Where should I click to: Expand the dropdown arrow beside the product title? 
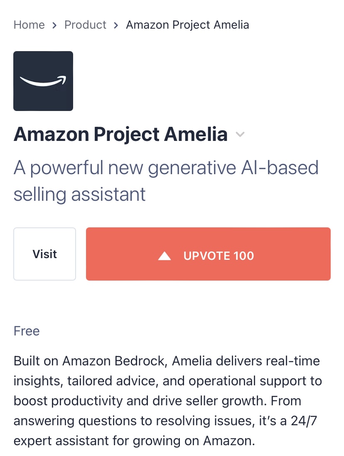[240, 134]
